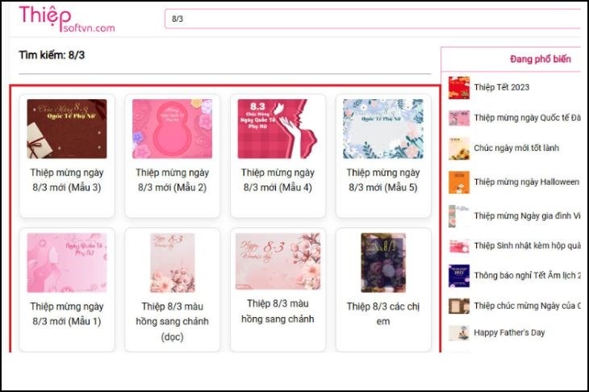This screenshot has width=589, height=392.
Task: Click the orange Halloween card icon
Action: click(x=459, y=182)
